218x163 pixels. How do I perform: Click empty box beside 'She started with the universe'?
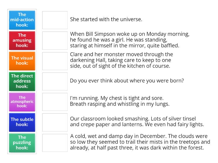(x=55, y=20)
